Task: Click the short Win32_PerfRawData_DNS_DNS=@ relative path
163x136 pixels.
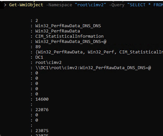Action: (71, 42)
